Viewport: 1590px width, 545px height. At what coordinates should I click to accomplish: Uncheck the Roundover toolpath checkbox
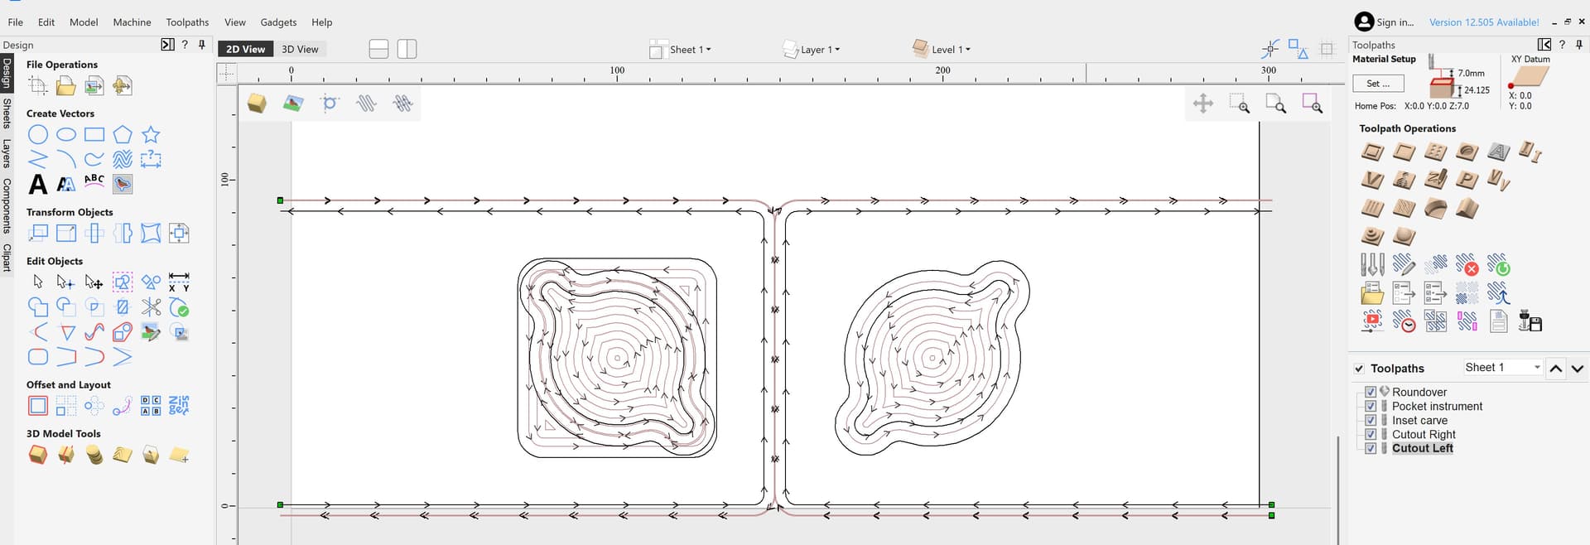[x=1371, y=392]
